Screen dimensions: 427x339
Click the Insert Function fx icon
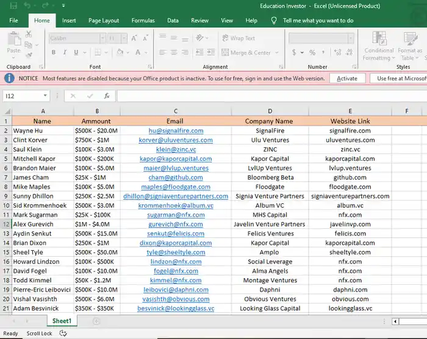[107, 96]
